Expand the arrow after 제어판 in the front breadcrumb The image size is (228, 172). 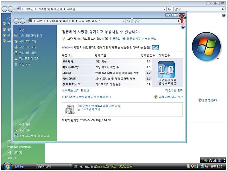(48, 21)
